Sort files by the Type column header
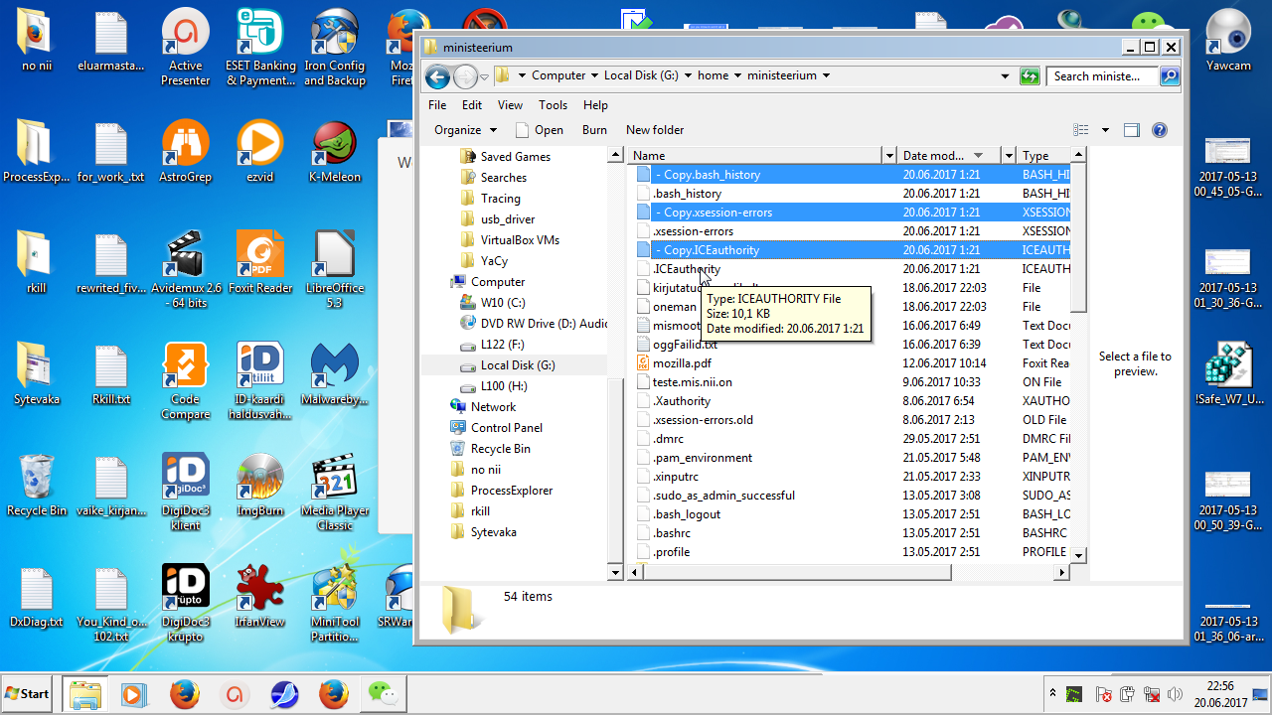This screenshot has width=1272, height=715. (1044, 155)
